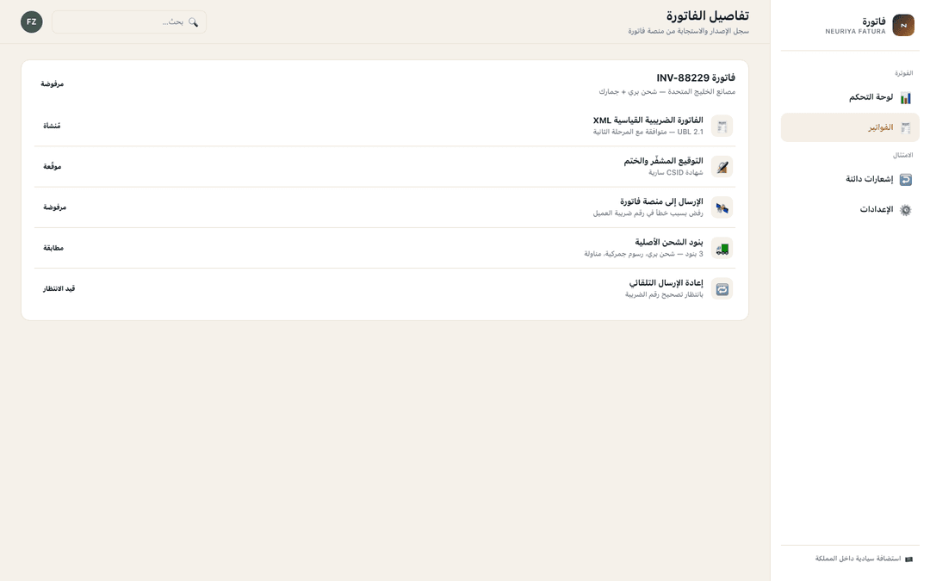
Task: Click the سجل الإصدار والاستجابة page subtitle
Action: click(x=689, y=31)
